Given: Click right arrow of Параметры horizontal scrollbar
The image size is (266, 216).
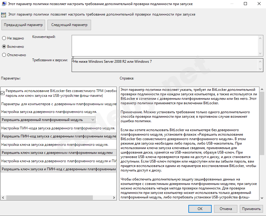Looking at the screenshot, I should tap(114, 198).
